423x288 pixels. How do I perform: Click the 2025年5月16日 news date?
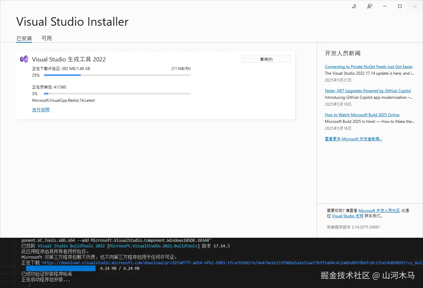(338, 128)
